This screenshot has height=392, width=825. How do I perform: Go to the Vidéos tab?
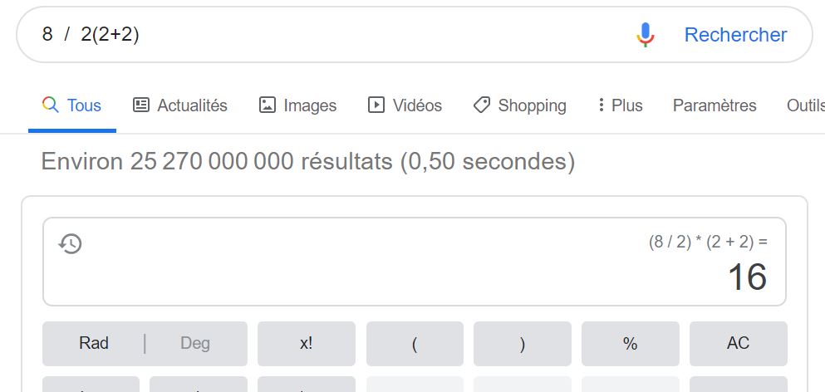coord(405,105)
